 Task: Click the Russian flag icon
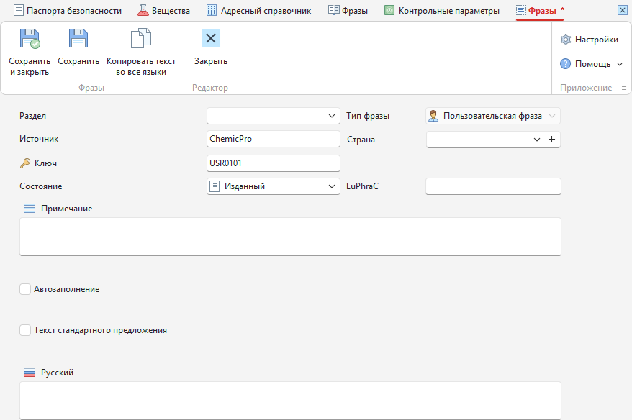tap(30, 373)
